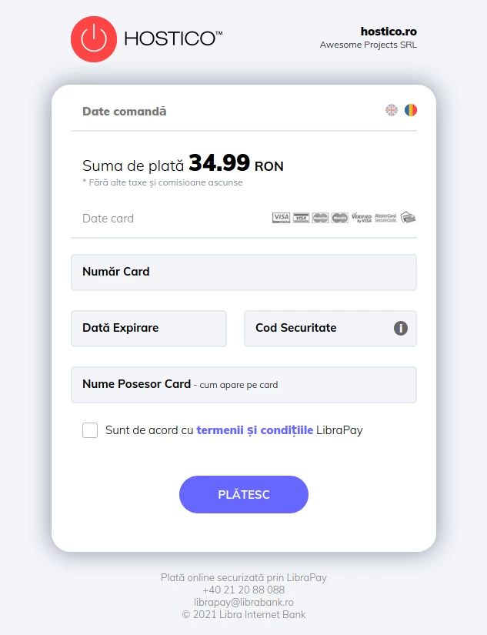This screenshot has height=635, width=487.
Task: Click the MasterCard SecureCode logo
Action: tap(385, 218)
